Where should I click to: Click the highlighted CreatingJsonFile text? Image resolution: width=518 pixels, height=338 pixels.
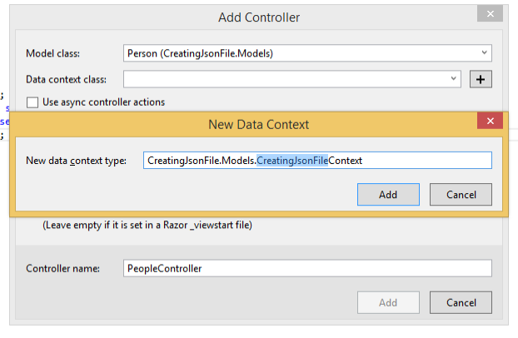(292, 160)
